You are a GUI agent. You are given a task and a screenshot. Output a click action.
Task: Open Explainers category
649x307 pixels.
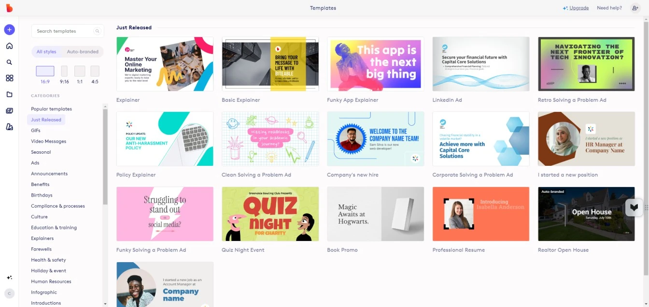pos(42,238)
